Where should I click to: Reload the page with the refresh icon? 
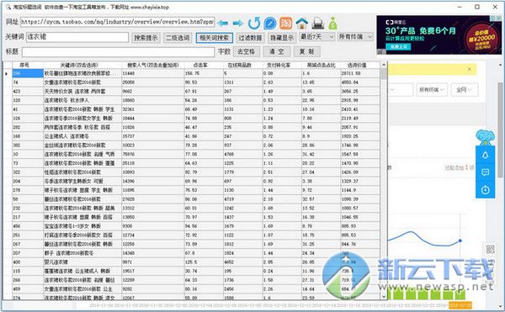point(254,23)
